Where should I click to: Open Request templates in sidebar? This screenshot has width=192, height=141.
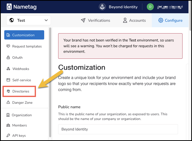pyautogui.click(x=27, y=46)
